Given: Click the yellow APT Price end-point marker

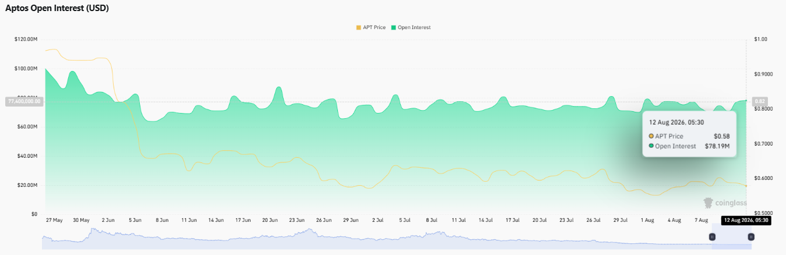Looking at the screenshot, I should click(x=746, y=186).
